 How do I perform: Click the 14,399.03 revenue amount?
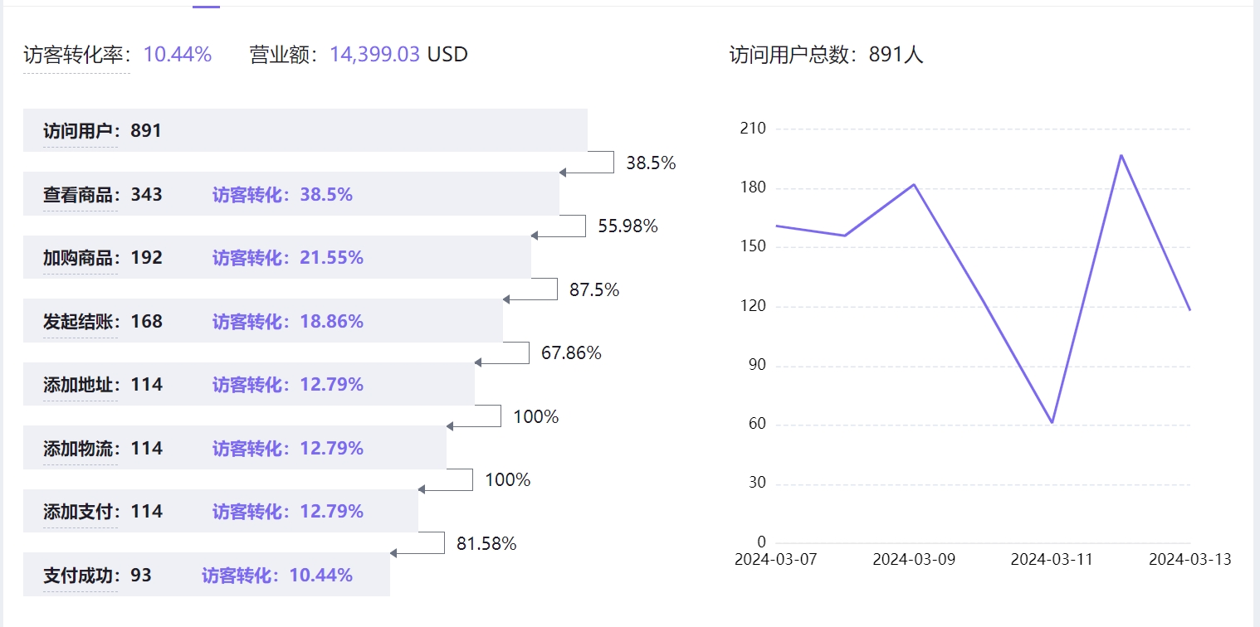point(375,55)
